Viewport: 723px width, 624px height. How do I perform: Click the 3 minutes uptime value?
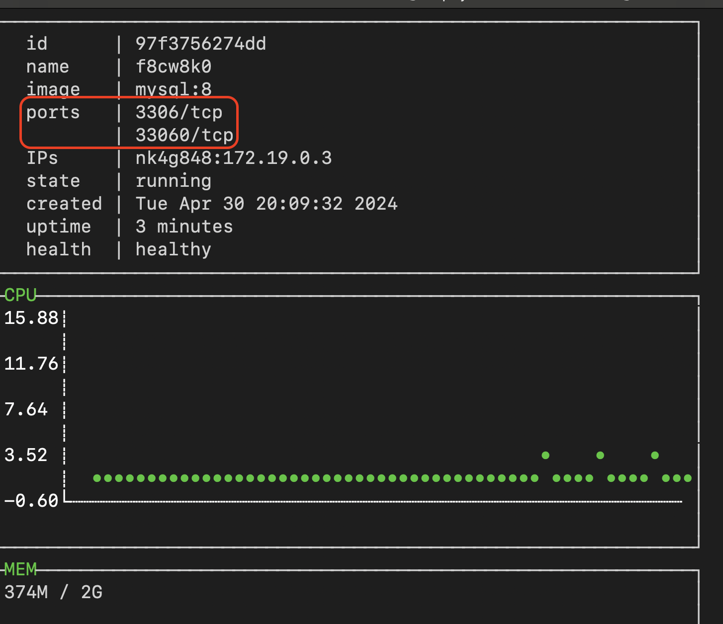[184, 227]
